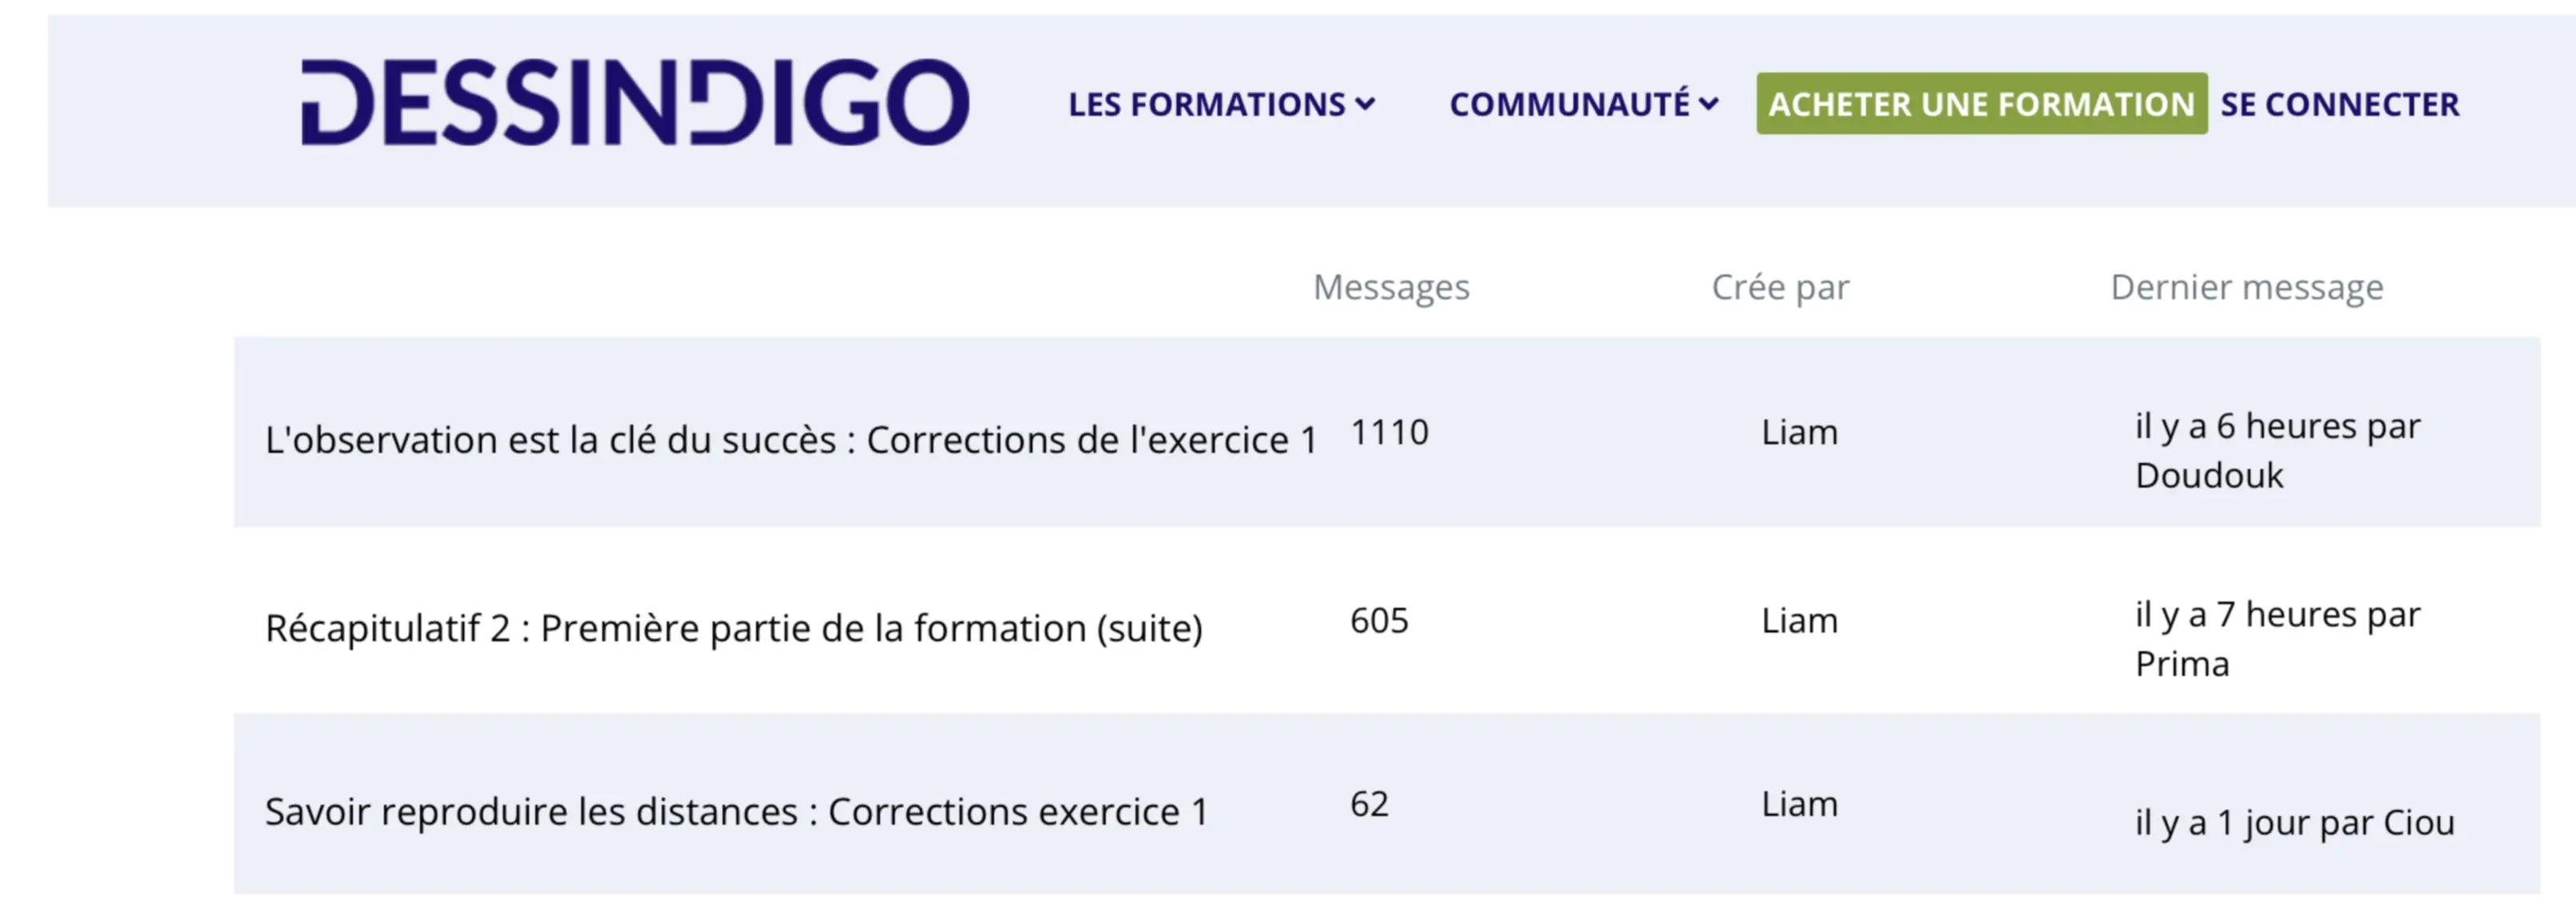2576x920 pixels.
Task: Click the Crée par column header
Action: 1781,286
